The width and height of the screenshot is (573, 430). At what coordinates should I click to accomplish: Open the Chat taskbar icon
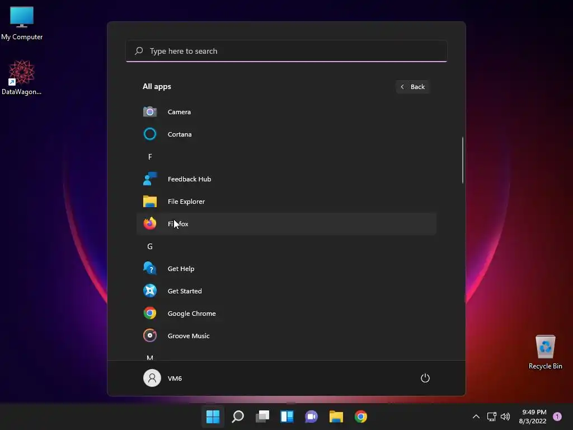[311, 416]
